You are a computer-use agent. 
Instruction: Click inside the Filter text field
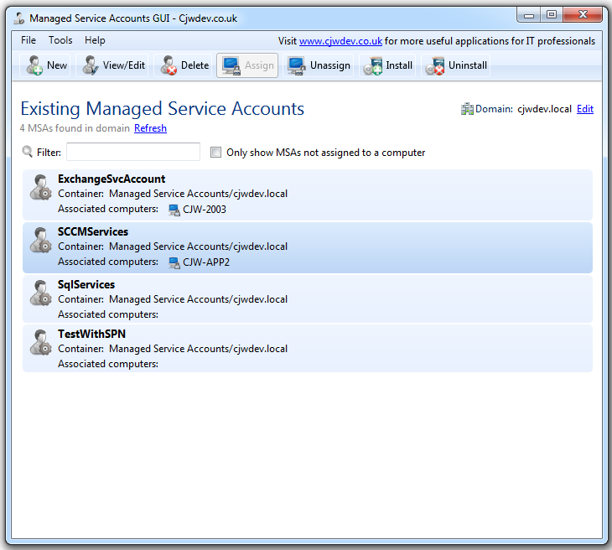132,153
